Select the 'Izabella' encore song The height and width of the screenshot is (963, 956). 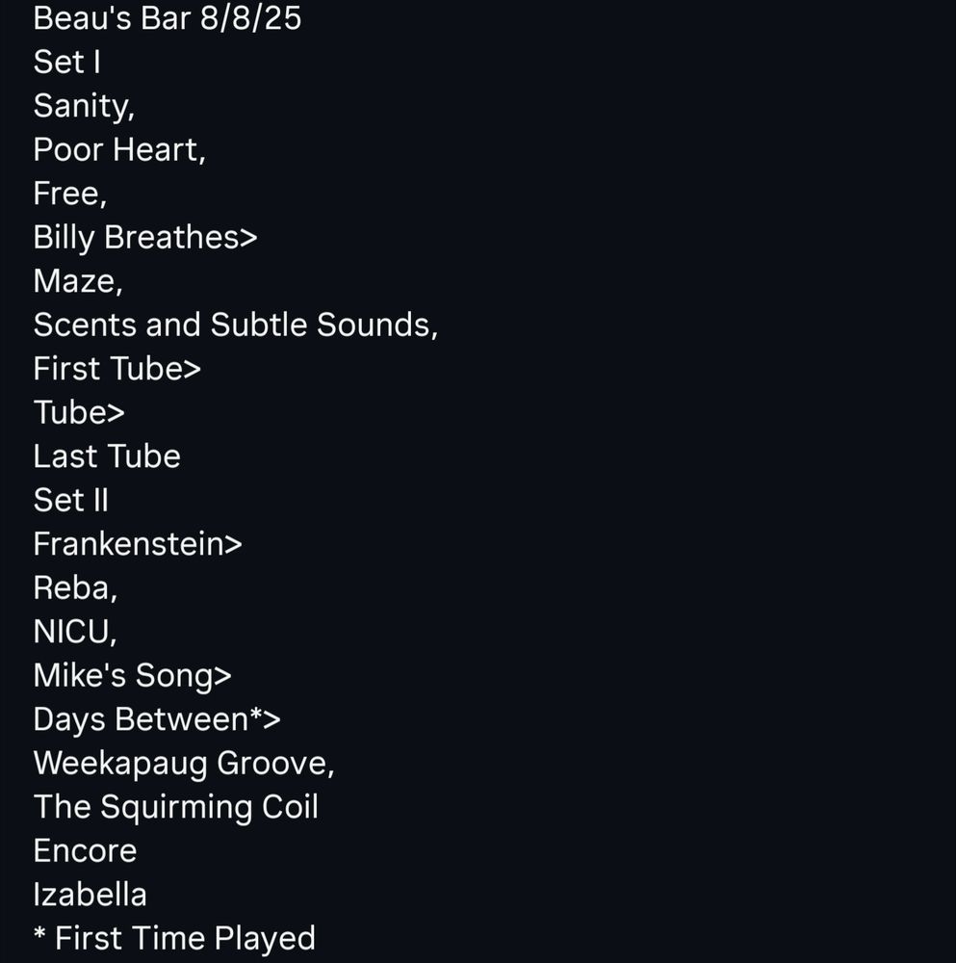[90, 895]
